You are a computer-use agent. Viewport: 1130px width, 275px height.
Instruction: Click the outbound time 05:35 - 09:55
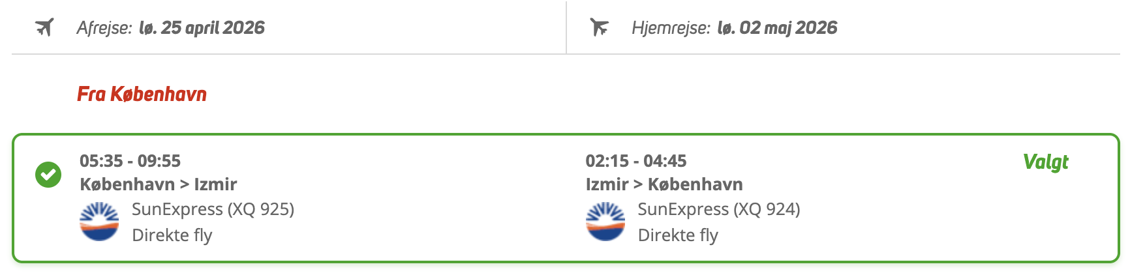point(130,160)
